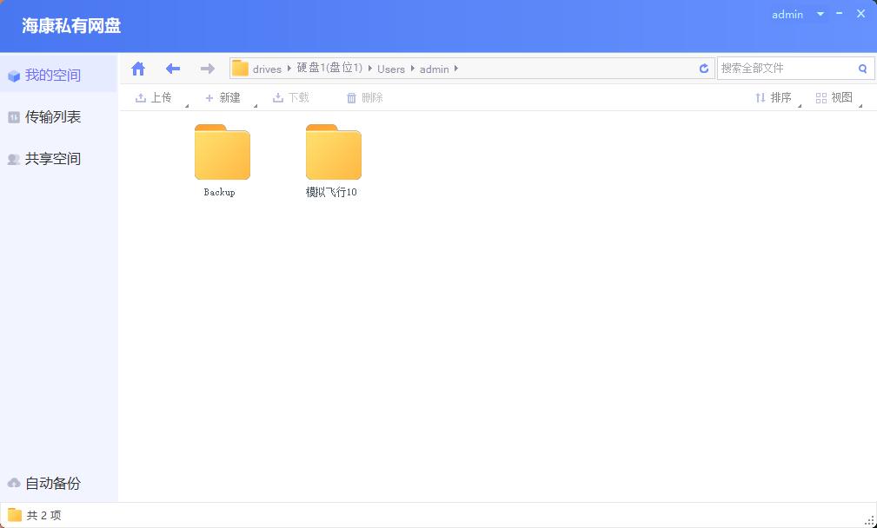Click the 排序 sort icon
This screenshot has height=528, width=877.
click(761, 97)
